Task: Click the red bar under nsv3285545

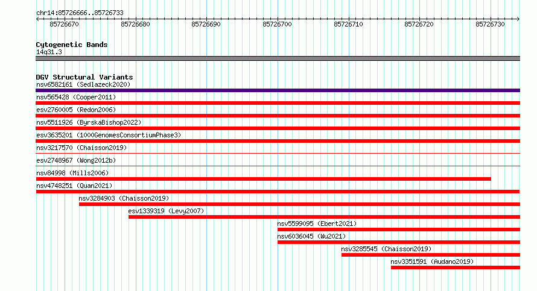Action: click(431, 255)
